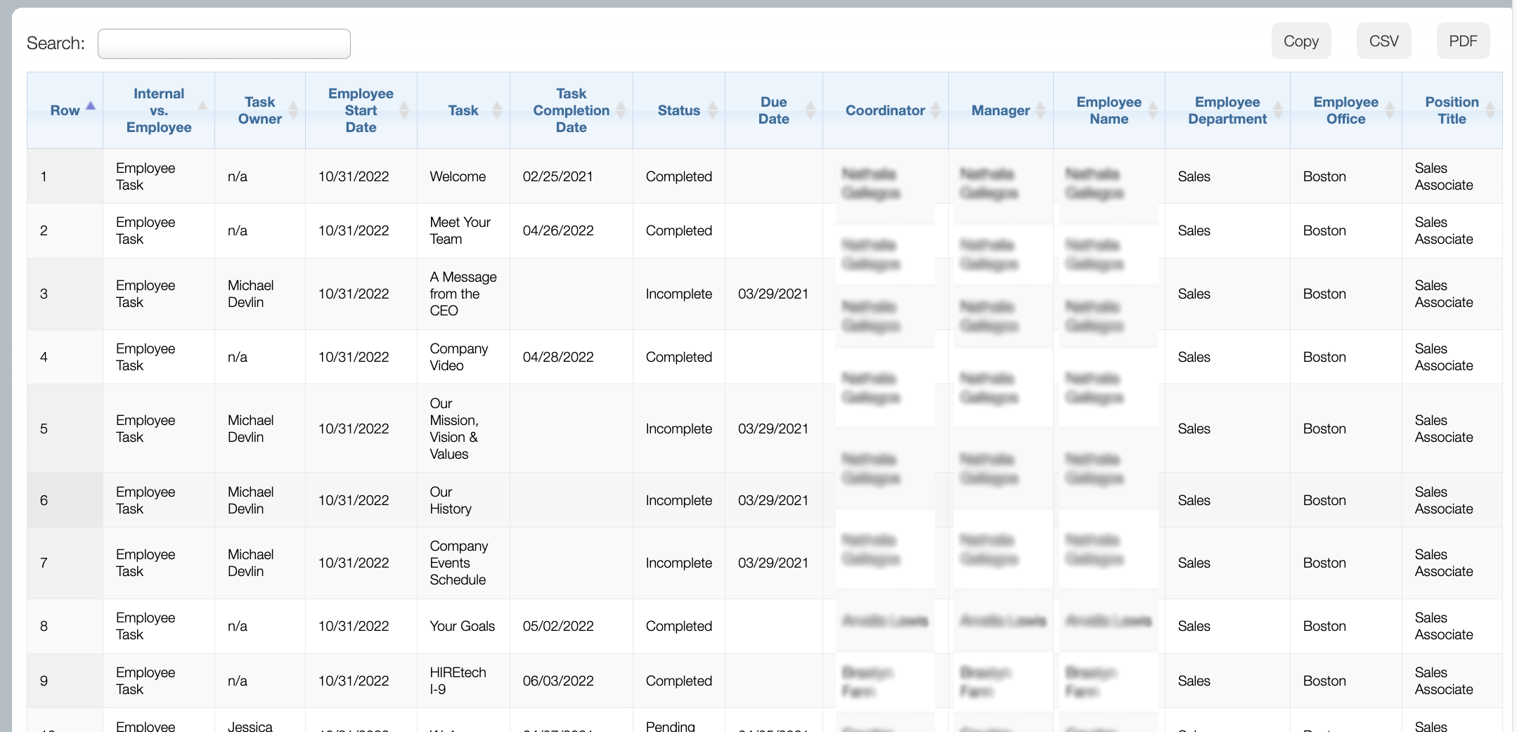Click Completed status in row 8
Image resolution: width=1517 pixels, height=732 pixels.
pyautogui.click(x=678, y=626)
